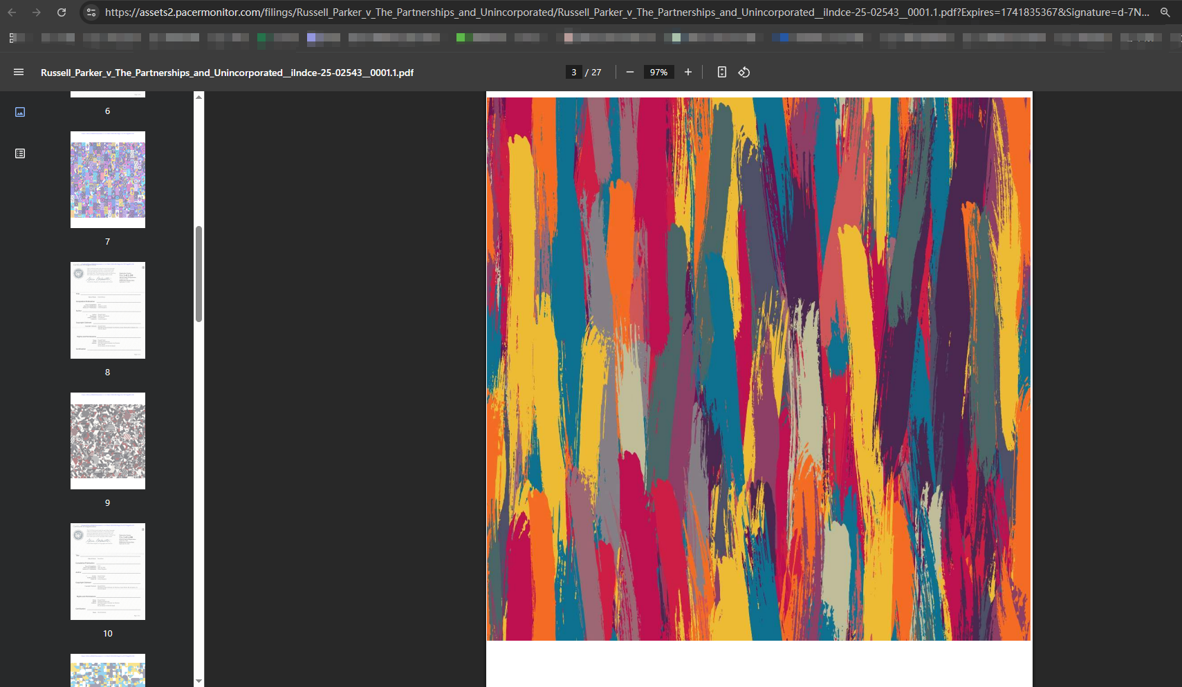Reload the page in the browser

click(62, 12)
